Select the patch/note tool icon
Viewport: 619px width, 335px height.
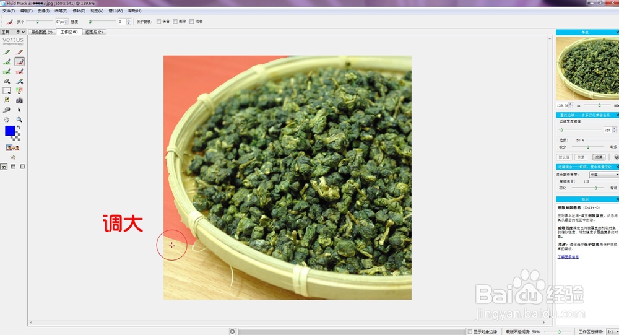7,100
